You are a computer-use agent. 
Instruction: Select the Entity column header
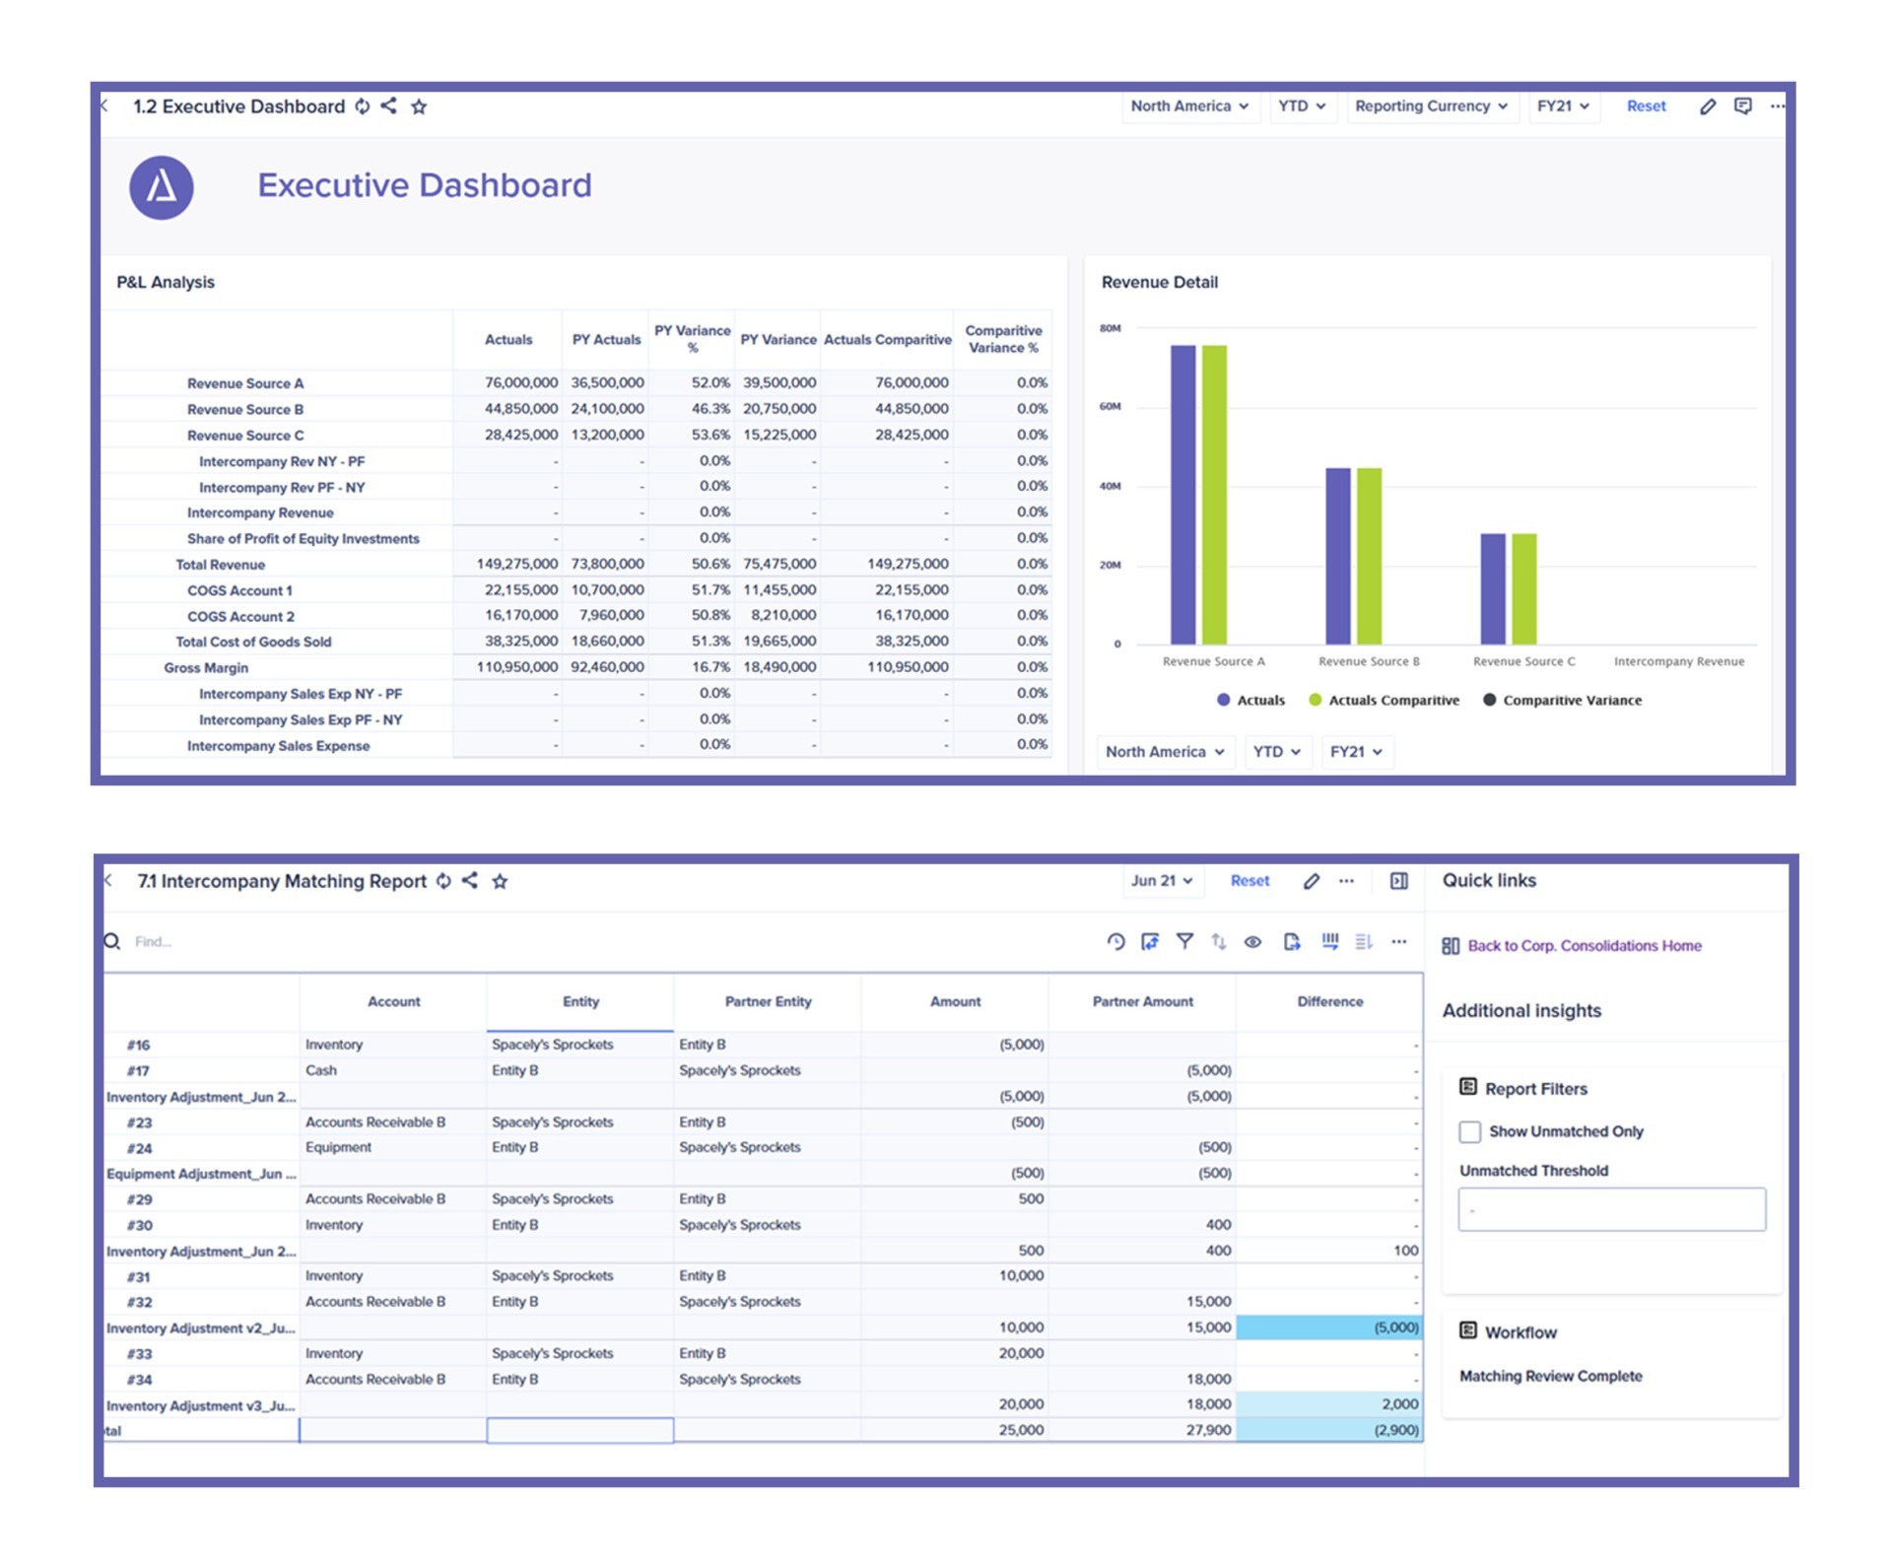tap(580, 1001)
